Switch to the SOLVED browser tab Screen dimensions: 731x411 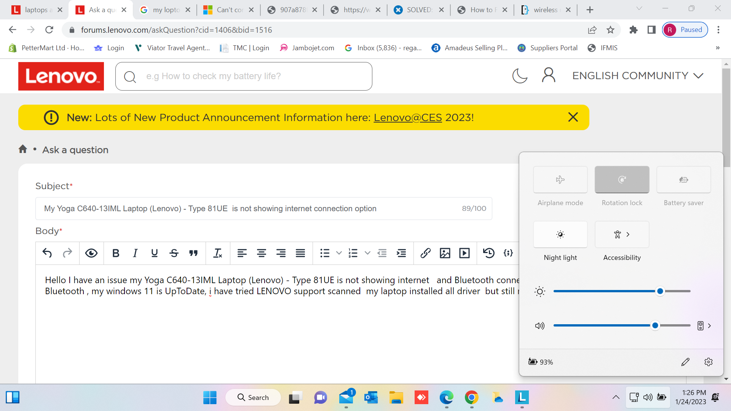pos(419,10)
